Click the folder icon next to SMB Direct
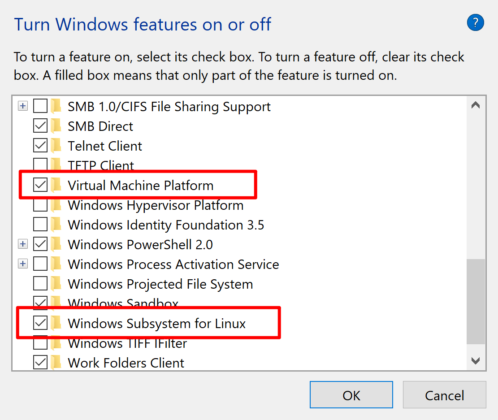Image resolution: width=498 pixels, height=420 pixels. click(56, 126)
